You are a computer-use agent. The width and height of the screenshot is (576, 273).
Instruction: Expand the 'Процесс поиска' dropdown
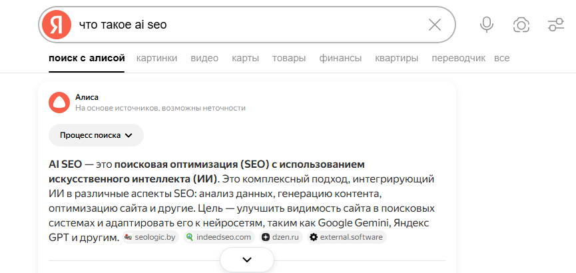(x=96, y=135)
